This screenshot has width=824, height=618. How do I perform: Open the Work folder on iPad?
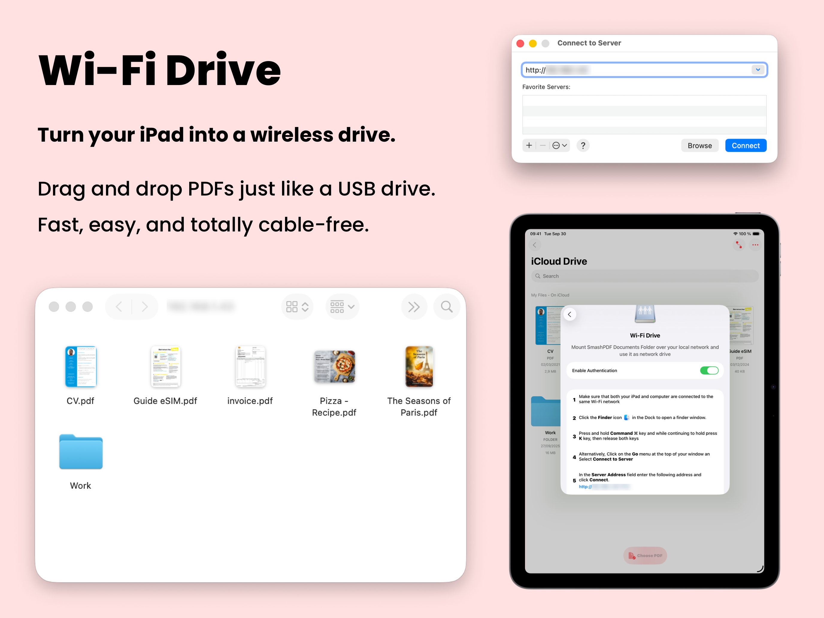546,411
